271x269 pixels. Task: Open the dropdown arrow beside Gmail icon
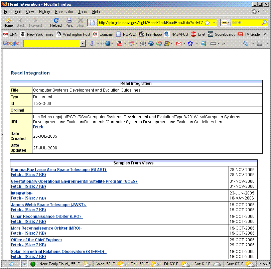pos(184,43)
